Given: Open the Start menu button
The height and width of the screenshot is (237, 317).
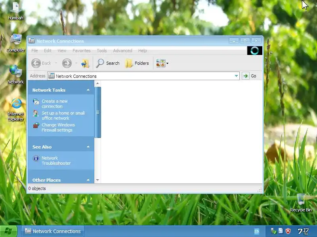Looking at the screenshot, I should [x=8, y=231].
